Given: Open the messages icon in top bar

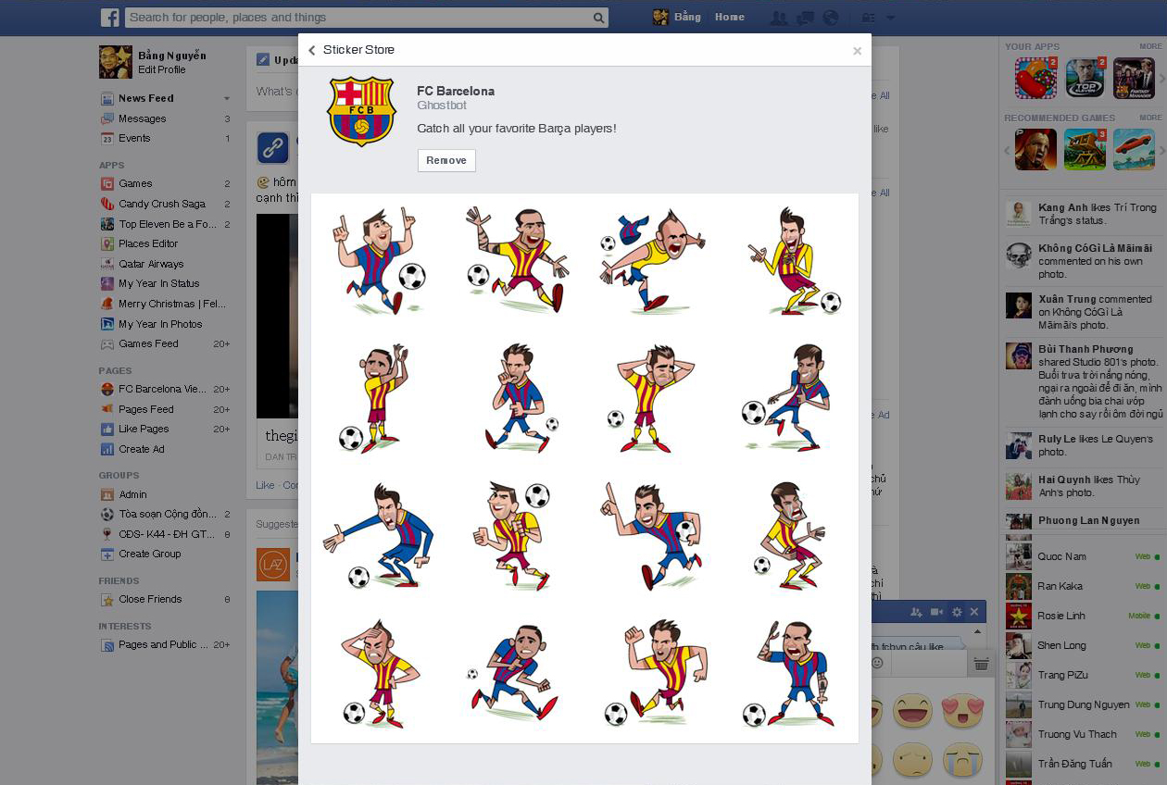Looking at the screenshot, I should [805, 18].
